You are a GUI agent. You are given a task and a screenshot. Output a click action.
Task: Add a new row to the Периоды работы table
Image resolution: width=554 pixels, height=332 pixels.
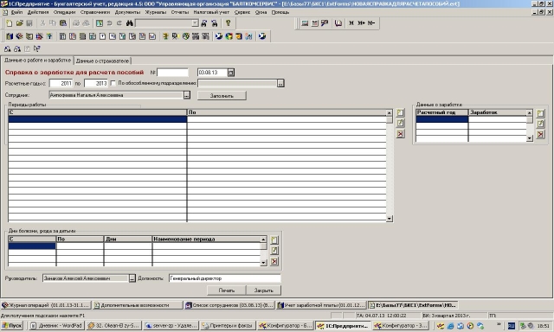[x=400, y=113]
